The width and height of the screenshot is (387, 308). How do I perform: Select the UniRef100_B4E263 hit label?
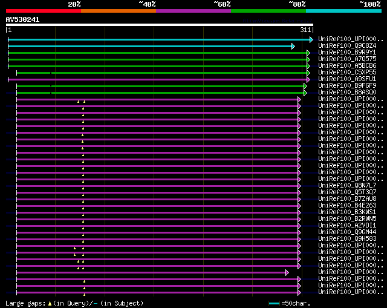point(346,206)
